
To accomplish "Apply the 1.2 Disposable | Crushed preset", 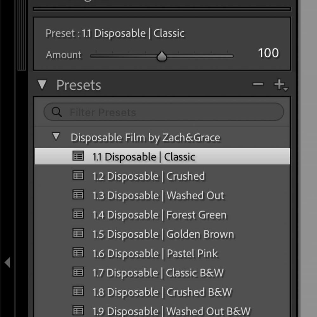I will [x=148, y=176].
